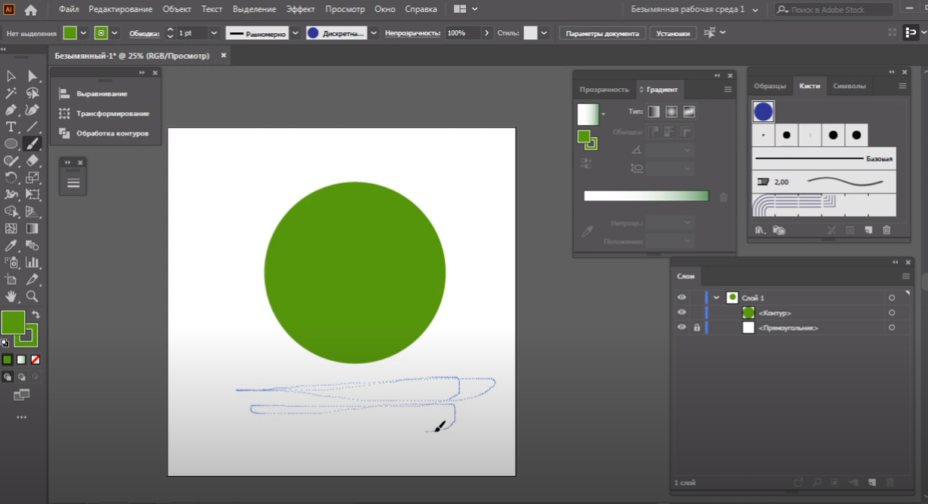
Task: Choose the radial gradient type icon
Action: [671, 112]
